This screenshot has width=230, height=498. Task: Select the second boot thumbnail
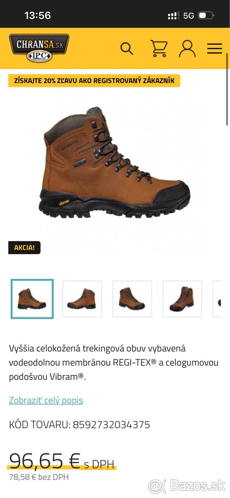(82, 299)
